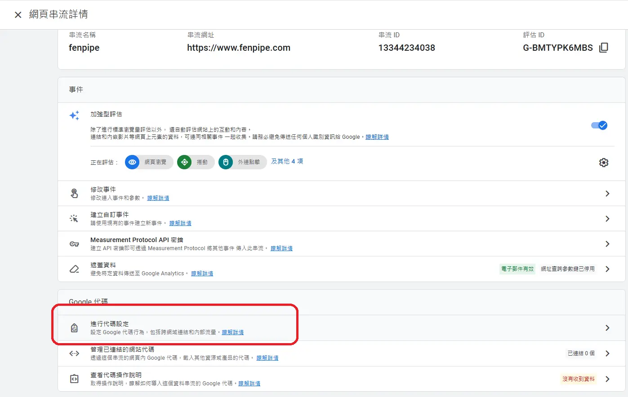Select the 網頁瀏覽 event chip icon
628x397 pixels.
click(x=132, y=162)
